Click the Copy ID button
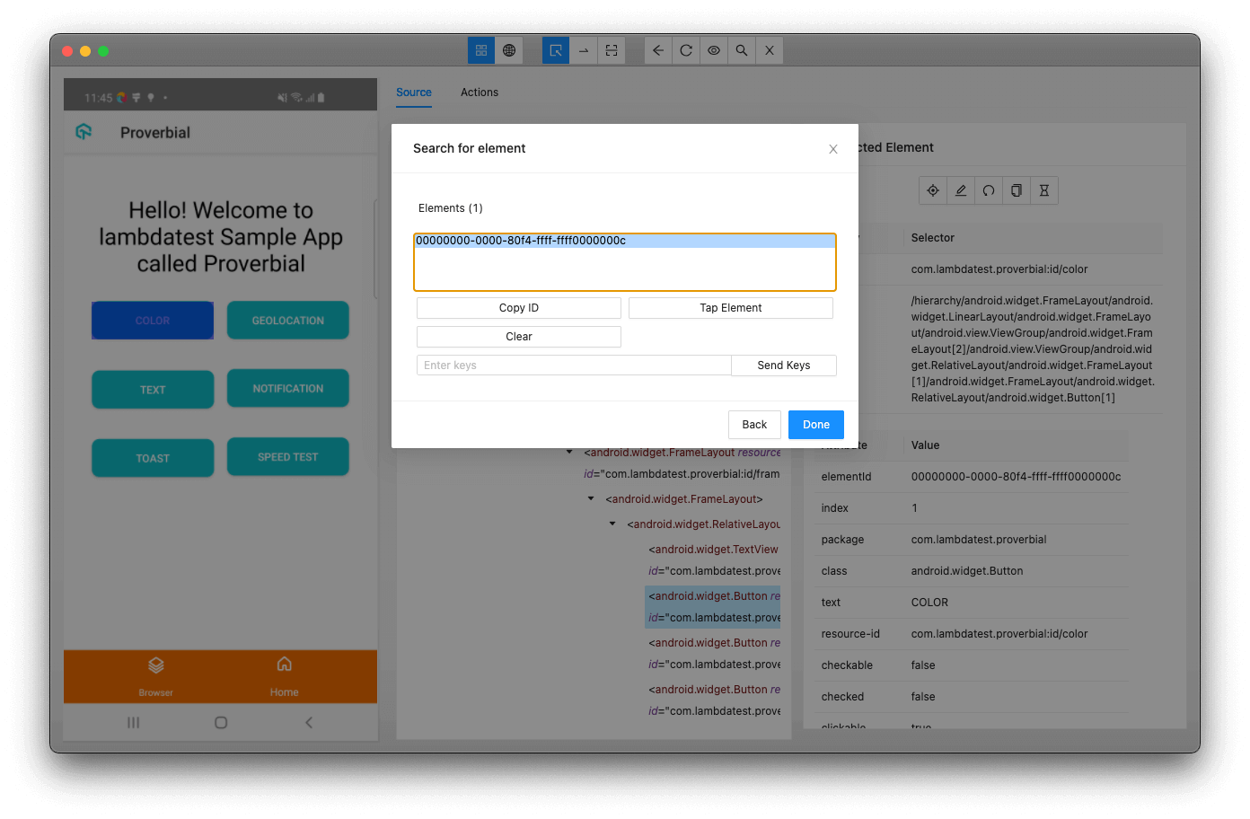The height and width of the screenshot is (819, 1250). point(518,307)
